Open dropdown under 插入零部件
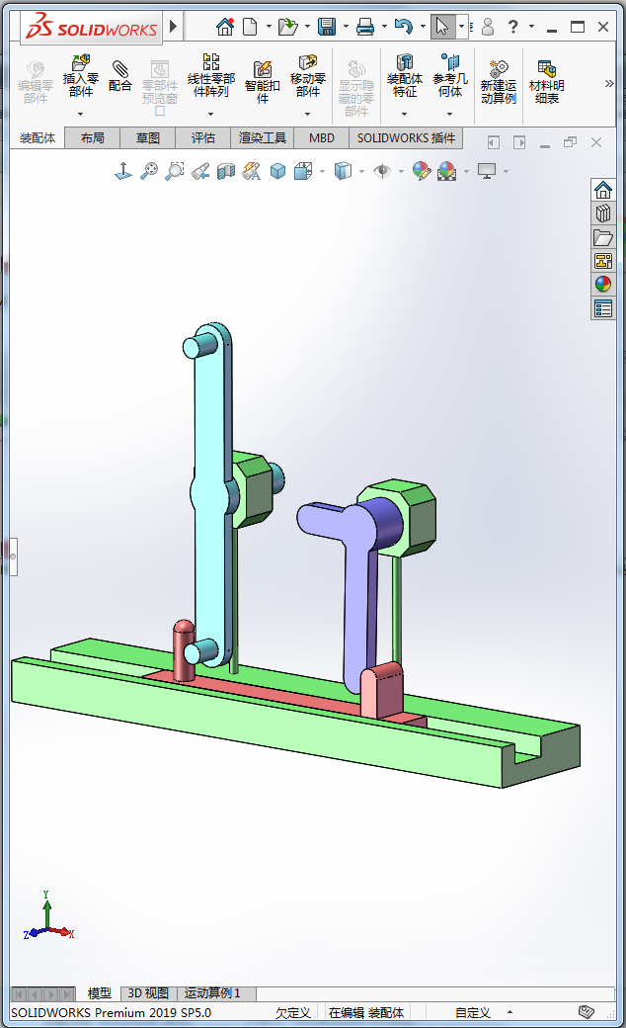 pyautogui.click(x=81, y=114)
